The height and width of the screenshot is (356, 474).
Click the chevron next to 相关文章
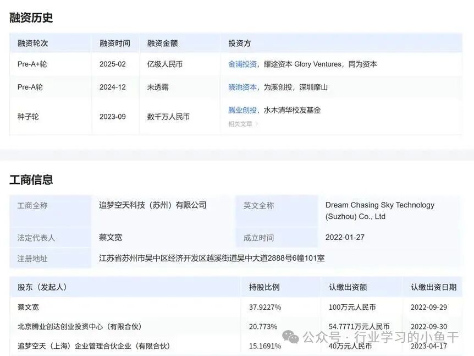257,124
